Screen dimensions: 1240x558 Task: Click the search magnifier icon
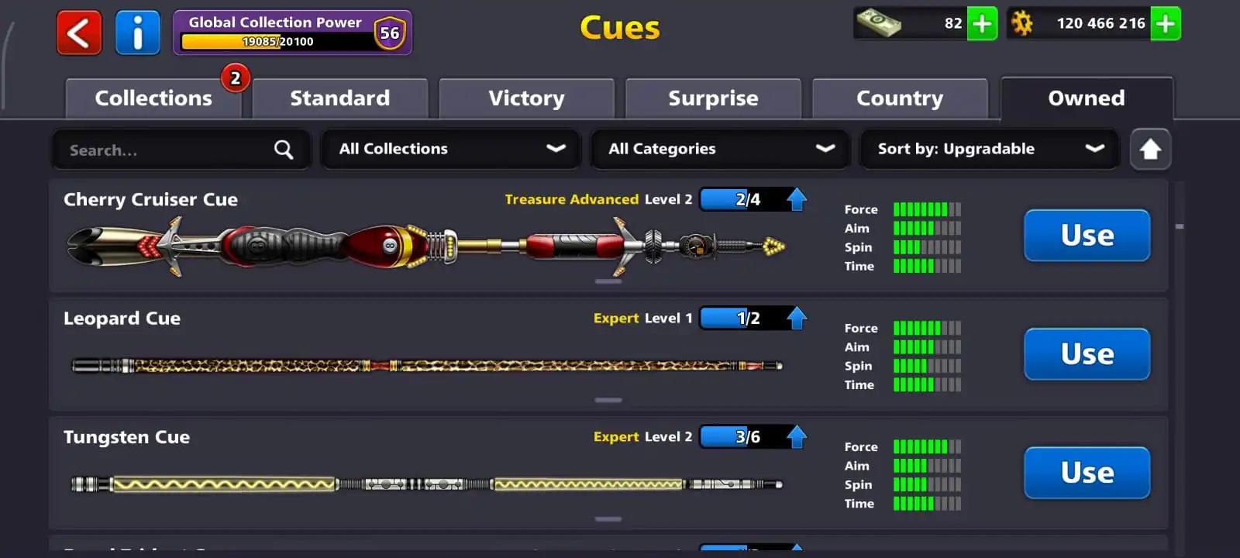(x=284, y=150)
